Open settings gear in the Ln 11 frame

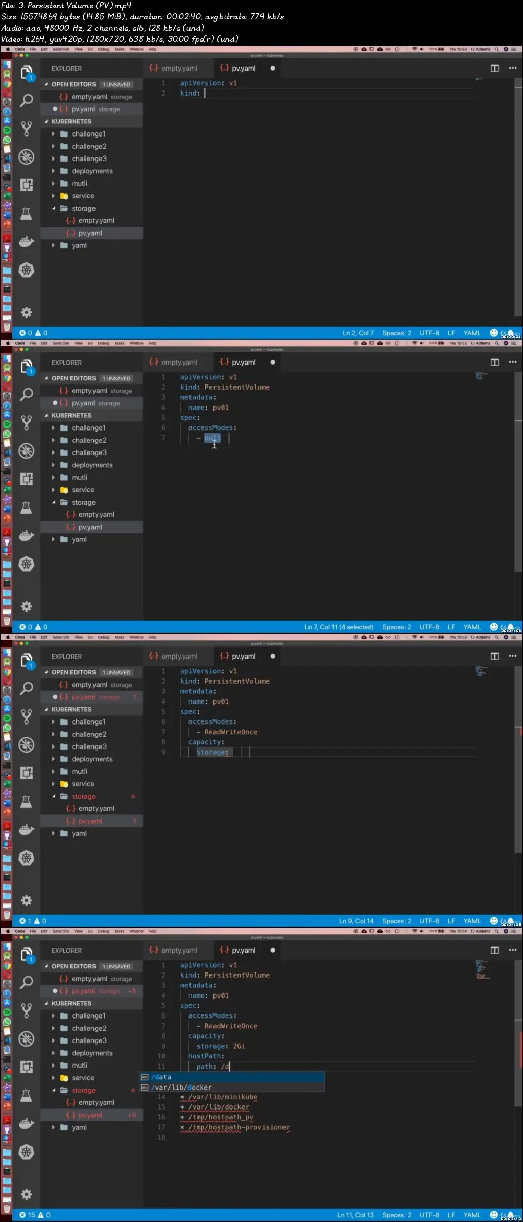pyautogui.click(x=27, y=1194)
